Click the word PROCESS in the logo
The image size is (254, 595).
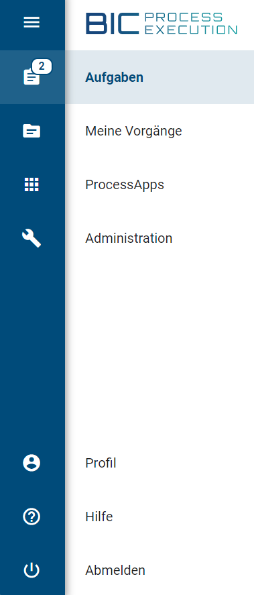(184, 17)
